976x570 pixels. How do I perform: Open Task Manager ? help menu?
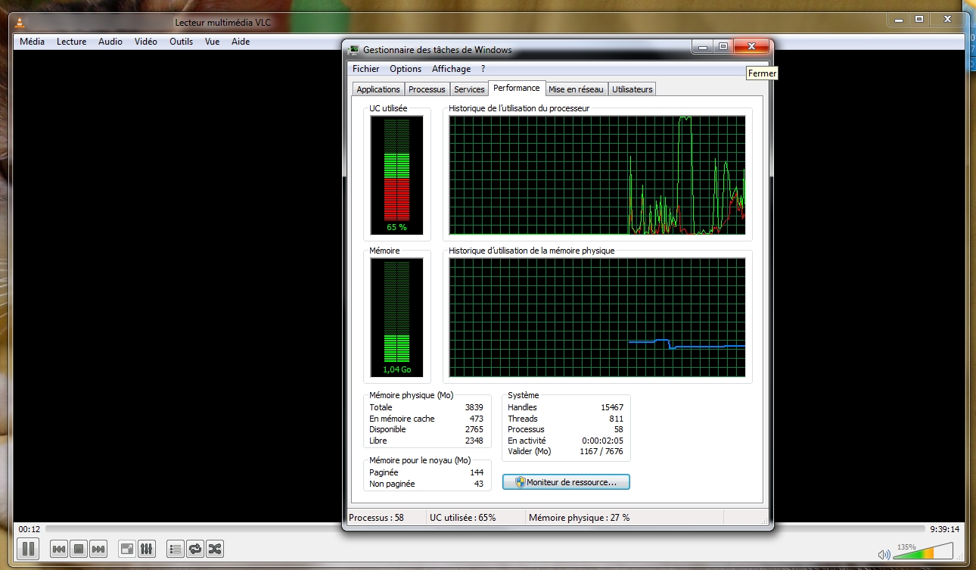[483, 69]
